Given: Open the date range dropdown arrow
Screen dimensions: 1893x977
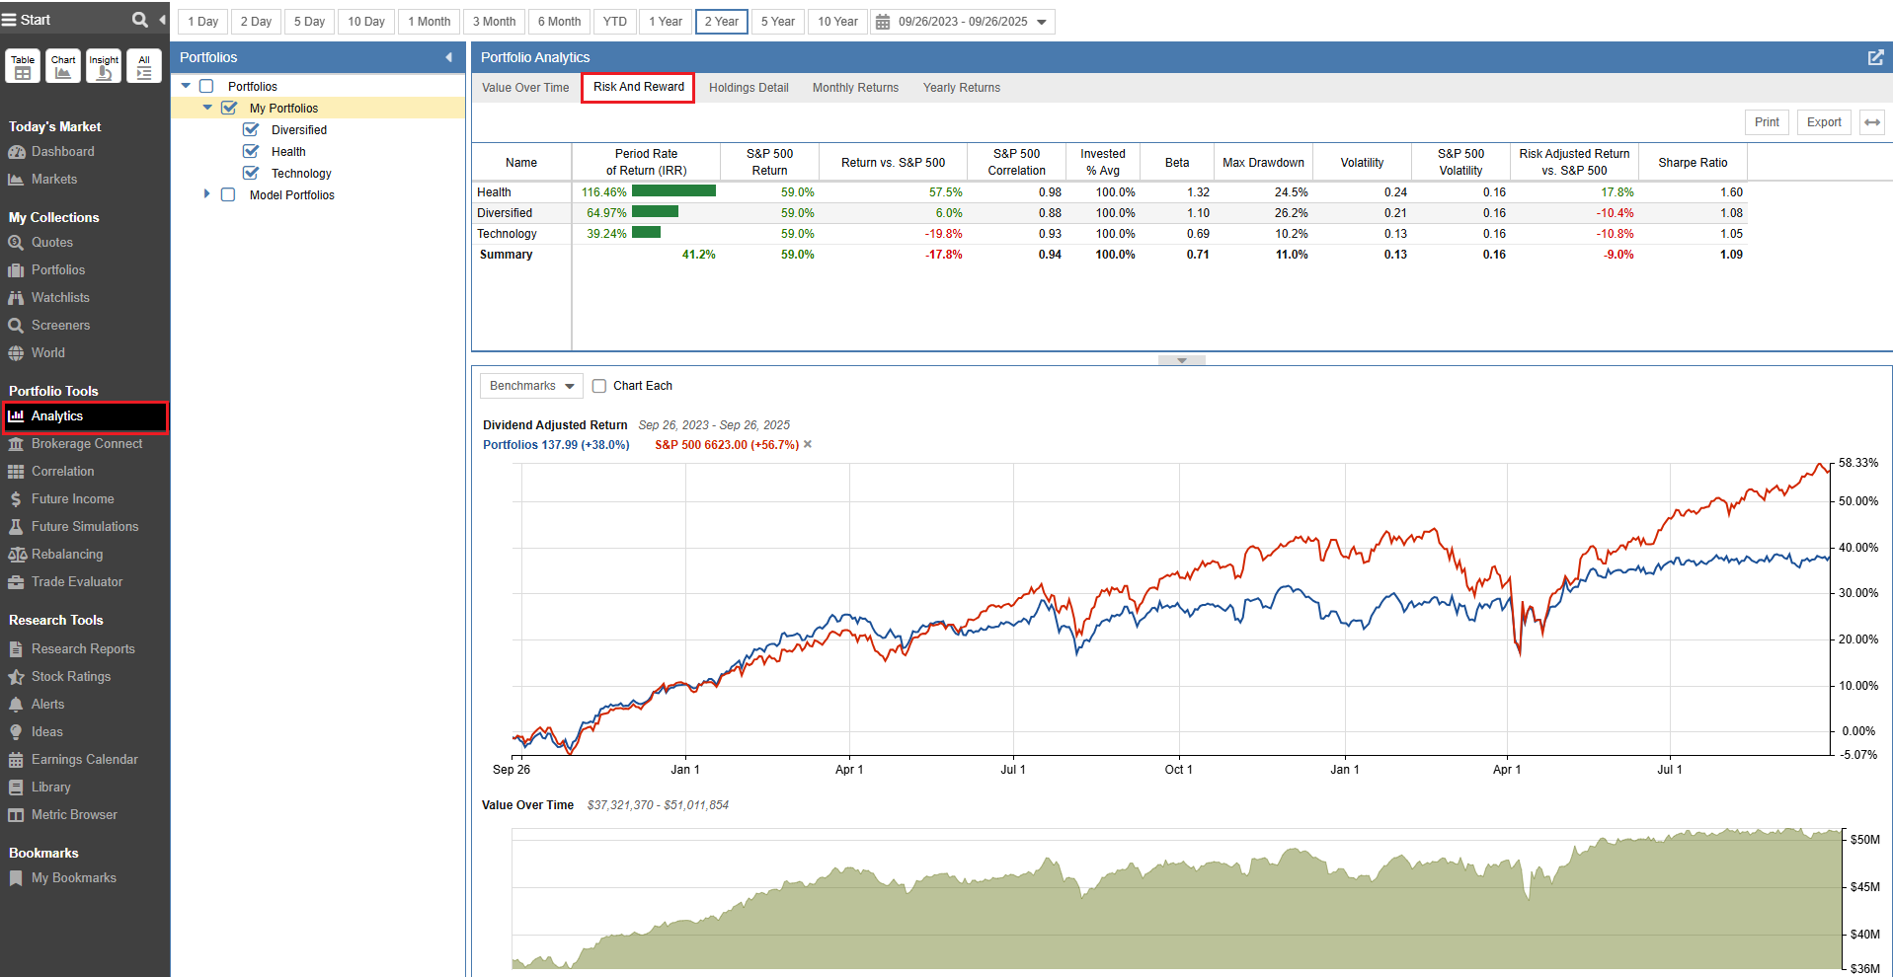Looking at the screenshot, I should tap(1042, 22).
